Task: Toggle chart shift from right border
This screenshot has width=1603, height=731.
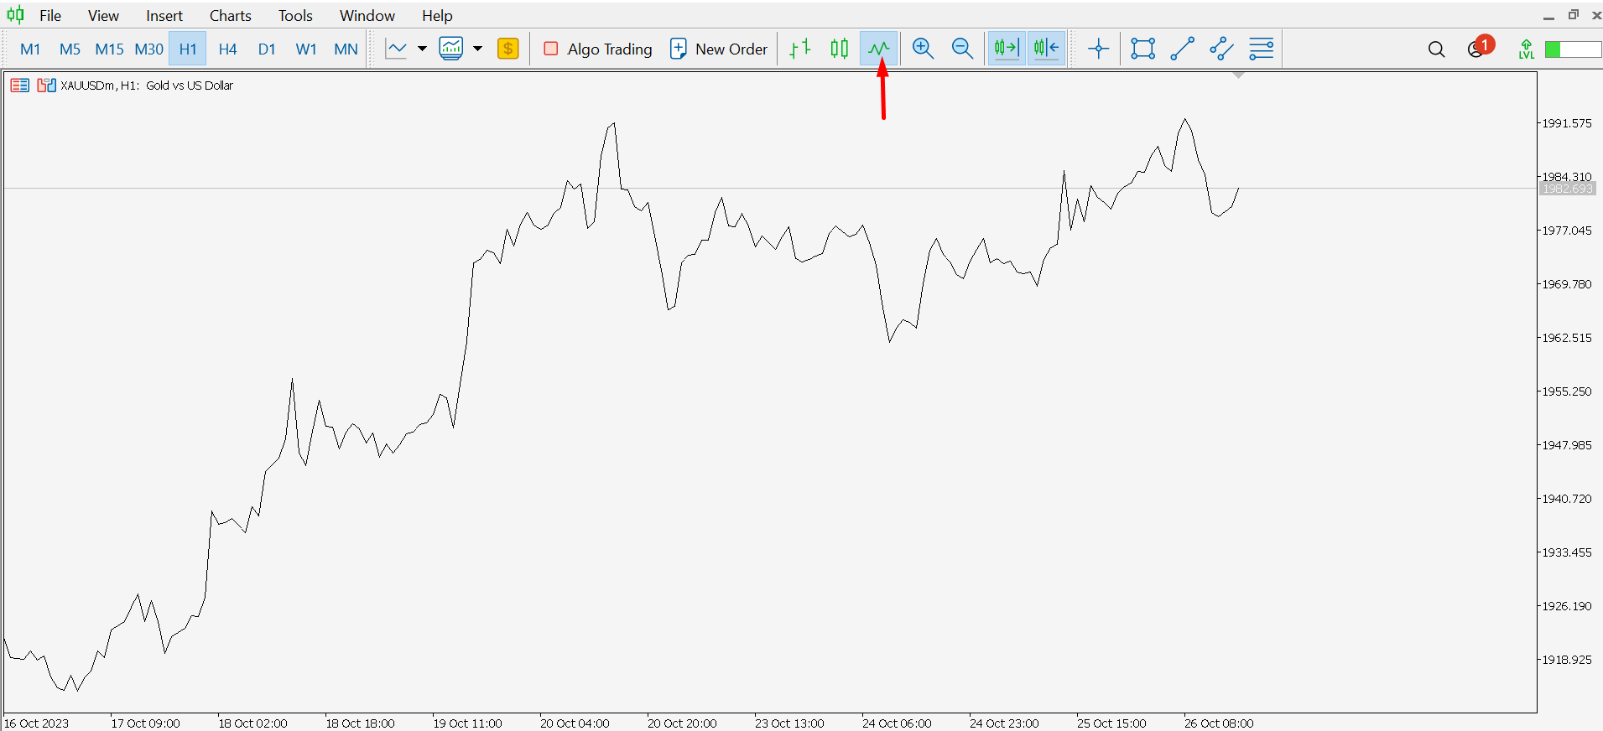Action: point(1046,49)
